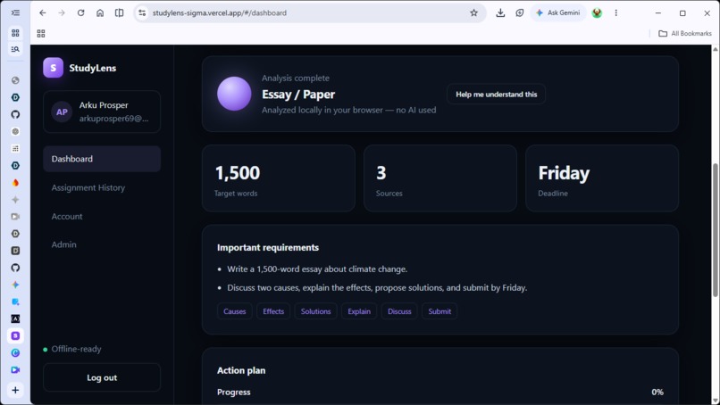This screenshot has width=720, height=405.
Task: Click the Progress label
Action: point(234,393)
